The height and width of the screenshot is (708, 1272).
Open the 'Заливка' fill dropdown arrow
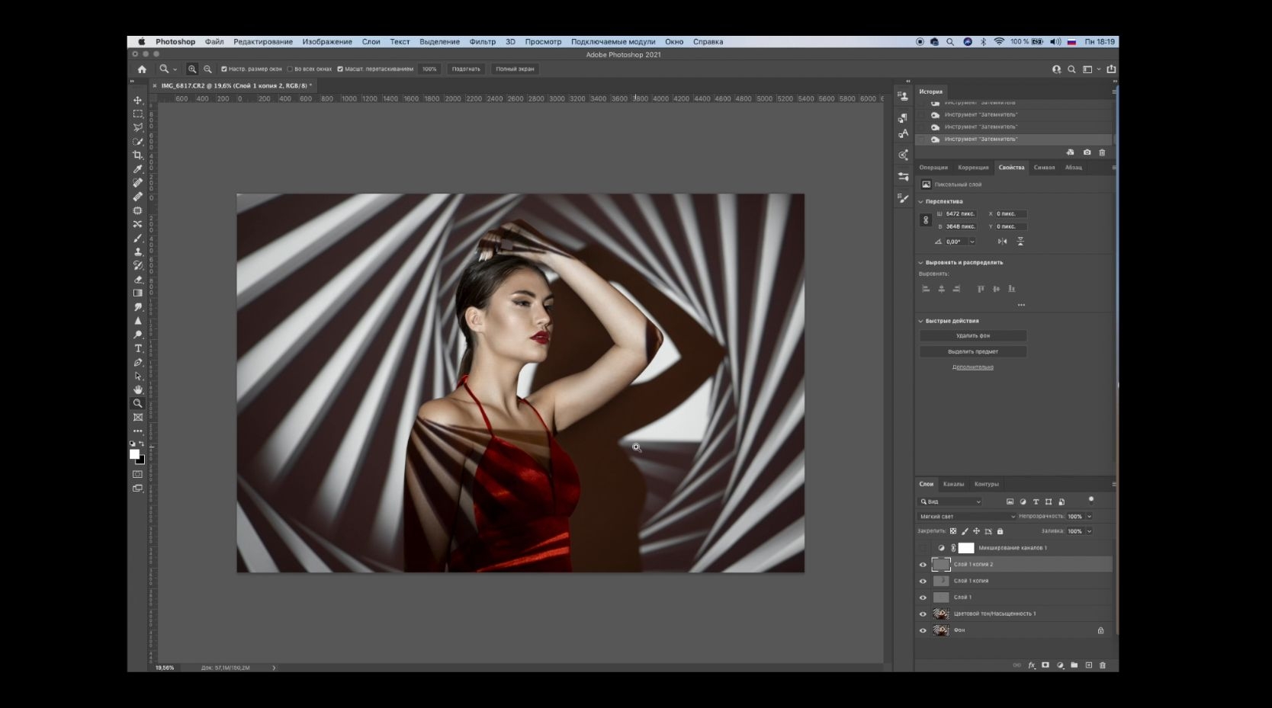point(1089,531)
